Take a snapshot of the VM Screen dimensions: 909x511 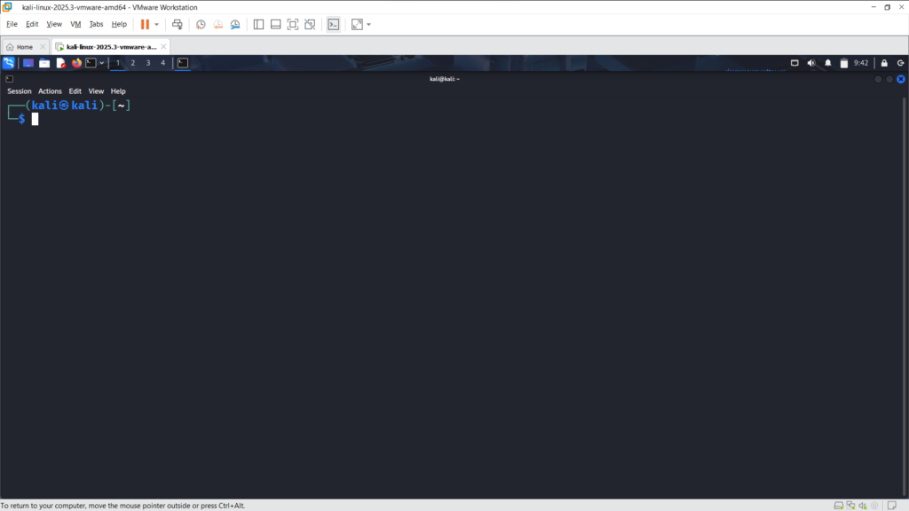(x=201, y=24)
